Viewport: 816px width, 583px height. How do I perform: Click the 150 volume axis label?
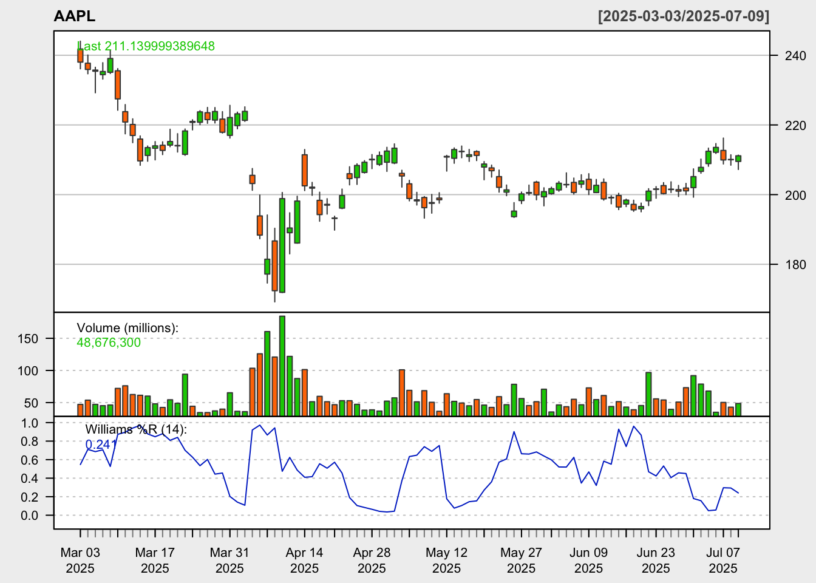[x=28, y=339]
